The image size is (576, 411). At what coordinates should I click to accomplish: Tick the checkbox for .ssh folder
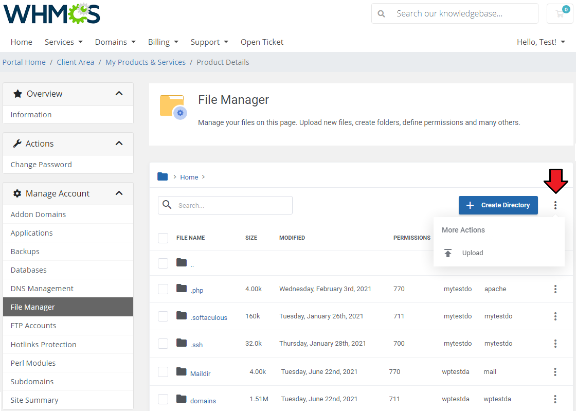(163, 344)
